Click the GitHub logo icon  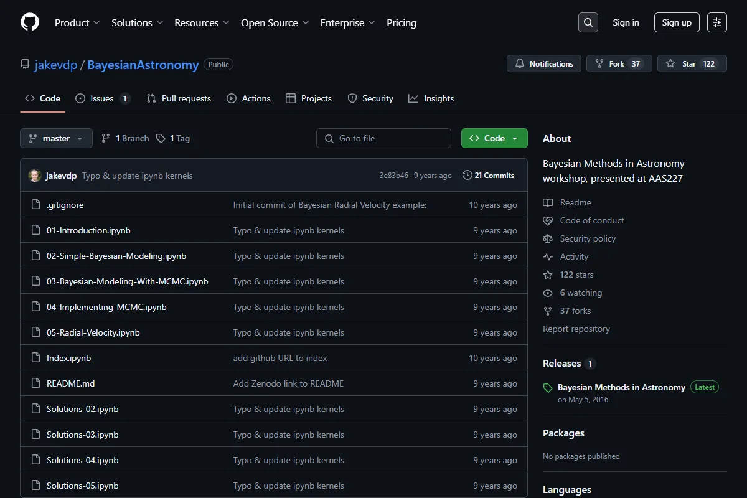click(x=30, y=22)
